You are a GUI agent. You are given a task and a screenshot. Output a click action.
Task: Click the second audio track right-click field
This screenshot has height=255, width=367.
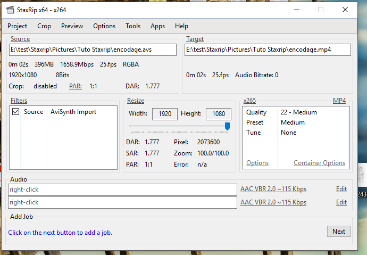[x=122, y=202]
